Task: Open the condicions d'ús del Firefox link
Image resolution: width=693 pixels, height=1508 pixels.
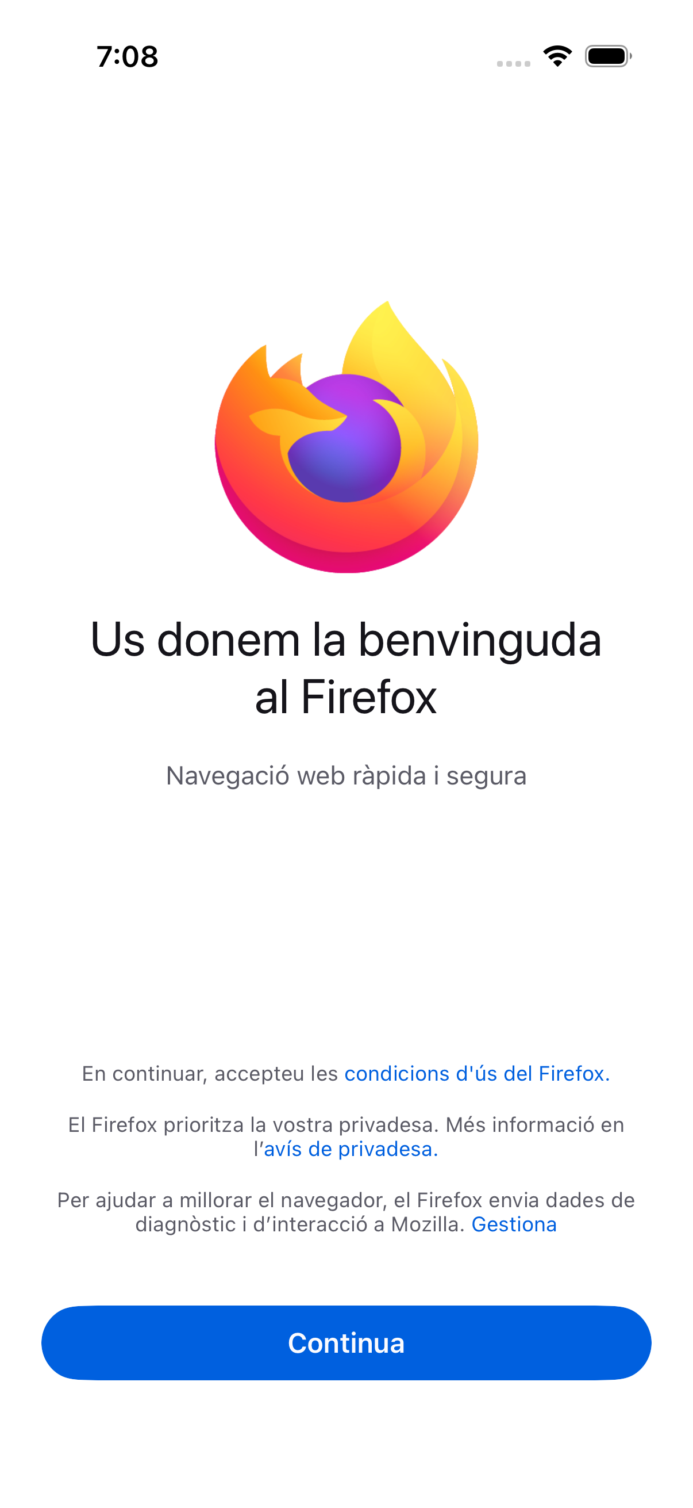Action: click(477, 1074)
